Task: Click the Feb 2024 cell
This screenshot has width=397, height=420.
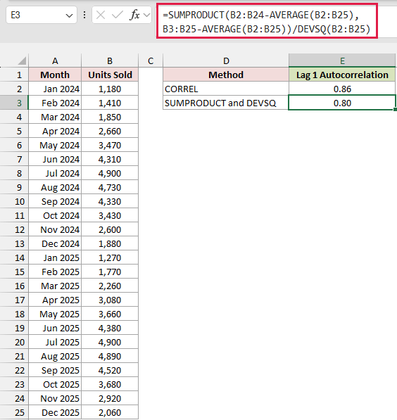Action: (x=55, y=103)
